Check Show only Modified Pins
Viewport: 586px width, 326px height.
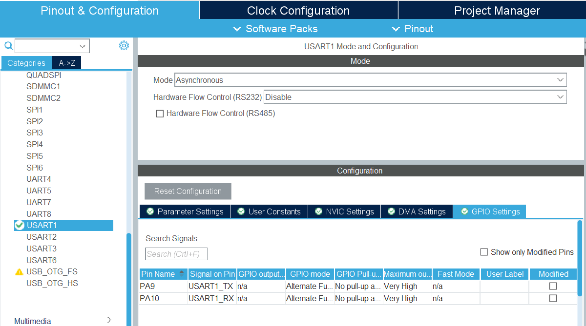point(484,252)
